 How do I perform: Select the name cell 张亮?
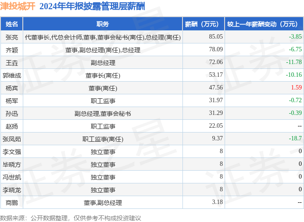click(x=12, y=37)
